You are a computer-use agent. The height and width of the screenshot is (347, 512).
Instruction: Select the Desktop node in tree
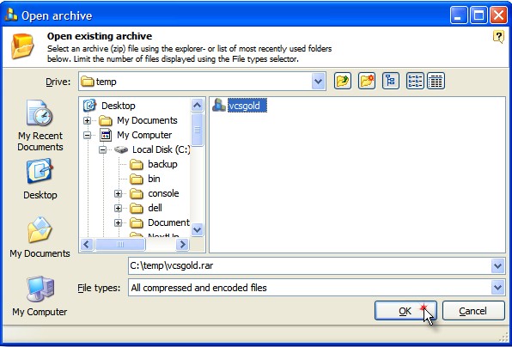(119, 106)
